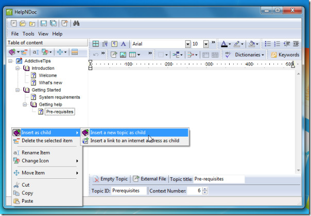The height and width of the screenshot is (216, 311).
Task: Select Delete the selected item
Action: click(x=47, y=141)
